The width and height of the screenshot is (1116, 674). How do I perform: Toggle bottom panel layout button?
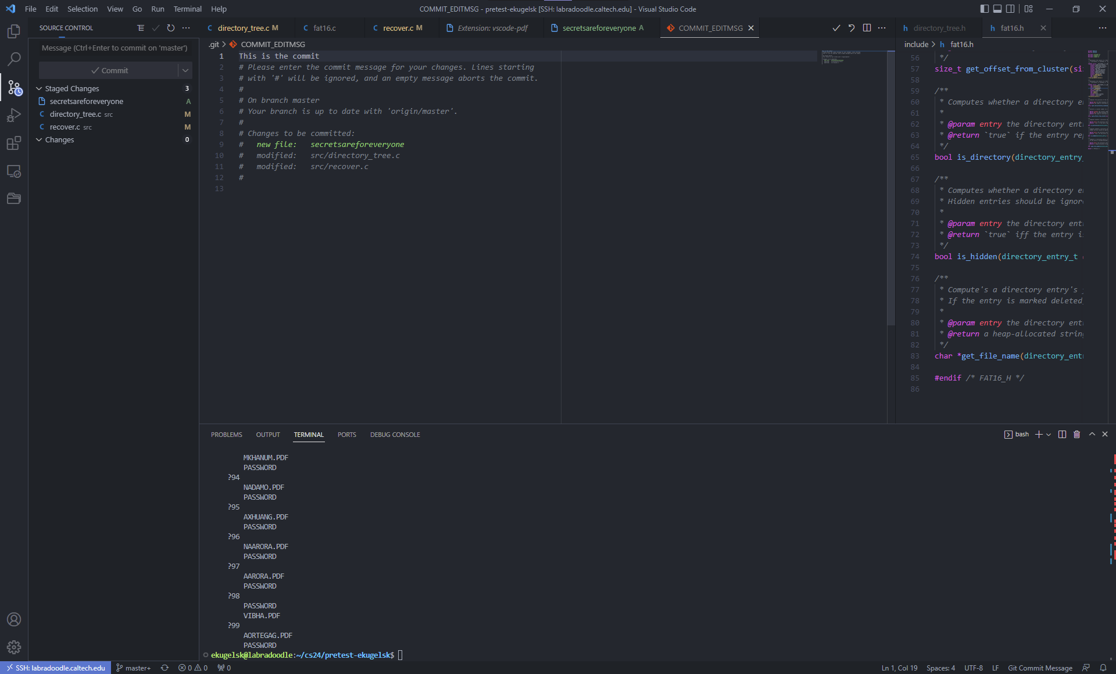tap(997, 9)
